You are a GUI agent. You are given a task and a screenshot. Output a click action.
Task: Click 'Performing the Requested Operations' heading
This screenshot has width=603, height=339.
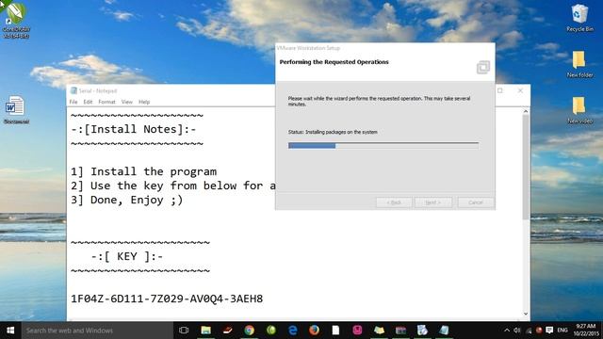334,62
